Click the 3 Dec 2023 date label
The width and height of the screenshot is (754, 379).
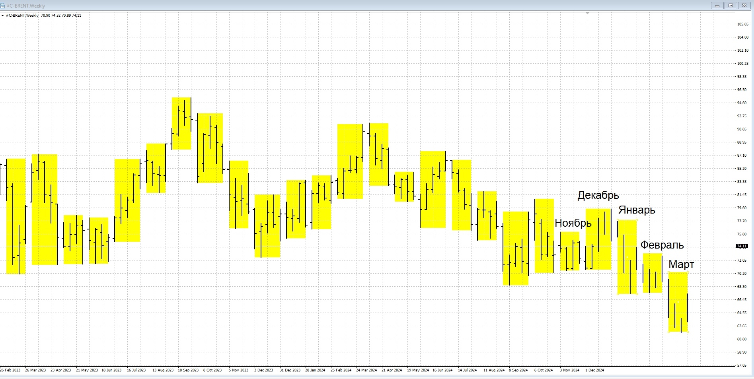[x=264, y=370]
